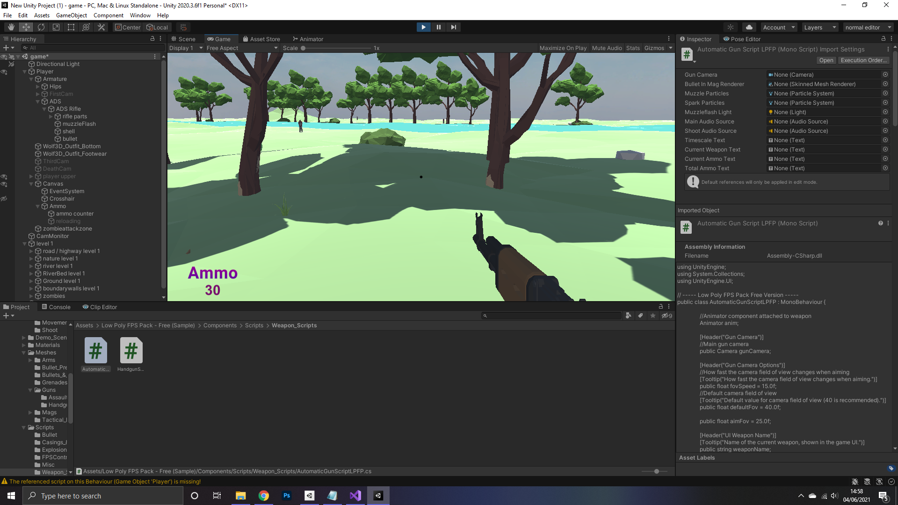Switch to Asset Store tab
The image size is (898, 505).
(261, 39)
